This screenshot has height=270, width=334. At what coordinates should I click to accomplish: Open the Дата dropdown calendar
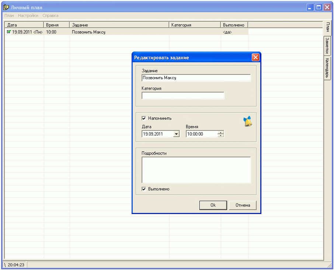click(176, 134)
